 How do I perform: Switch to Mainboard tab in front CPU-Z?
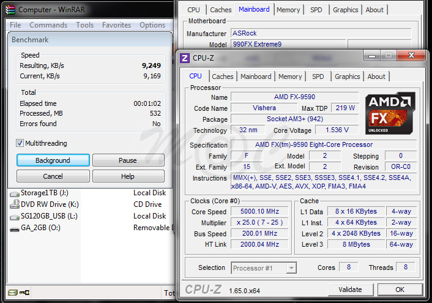coord(256,77)
